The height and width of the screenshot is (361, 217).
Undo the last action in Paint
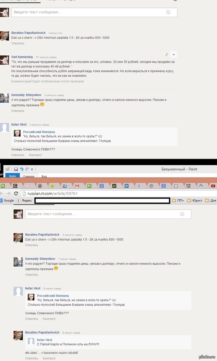pos(22,169)
